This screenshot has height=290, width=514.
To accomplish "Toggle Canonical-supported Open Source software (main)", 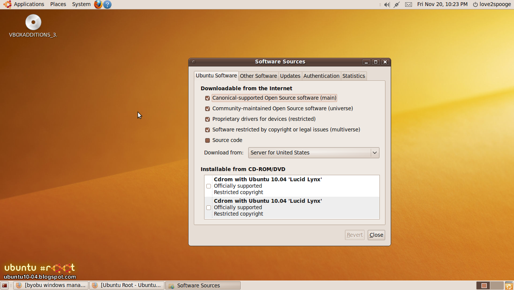I will 207,98.
